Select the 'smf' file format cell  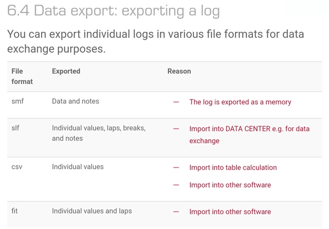click(x=17, y=101)
